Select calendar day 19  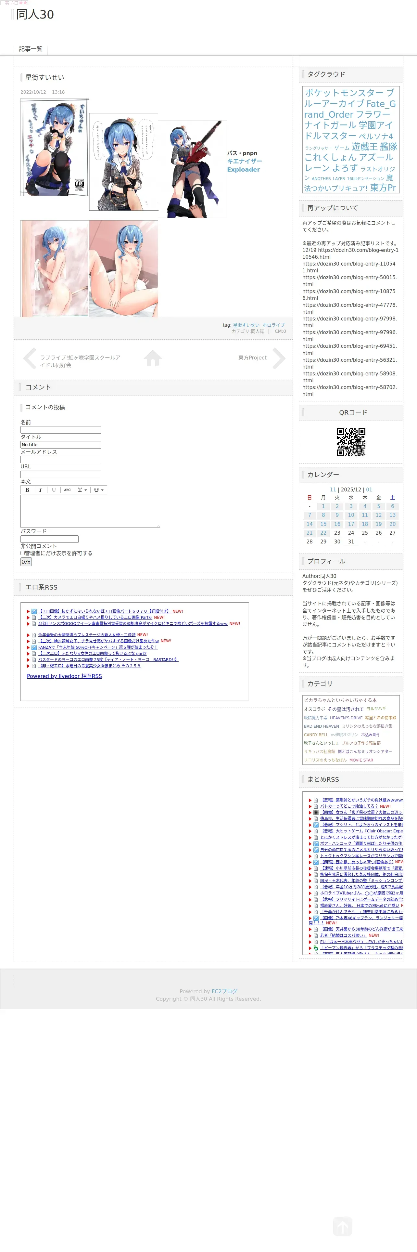379,524
